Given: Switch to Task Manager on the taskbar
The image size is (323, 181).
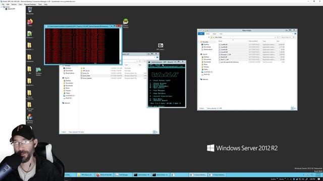Looking at the screenshot, I should (x=123, y=175).
